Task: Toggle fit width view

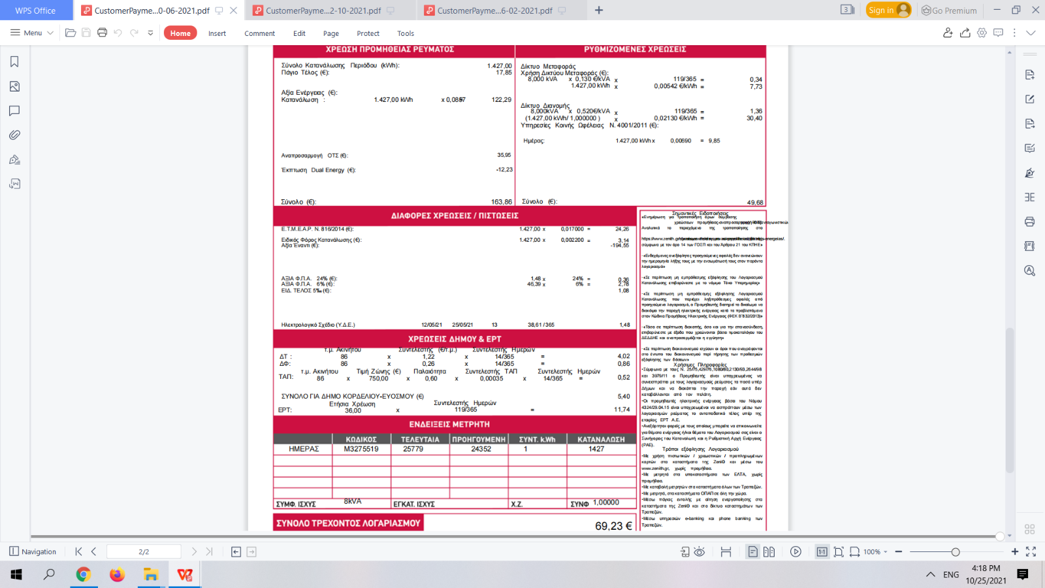Action: (854, 551)
